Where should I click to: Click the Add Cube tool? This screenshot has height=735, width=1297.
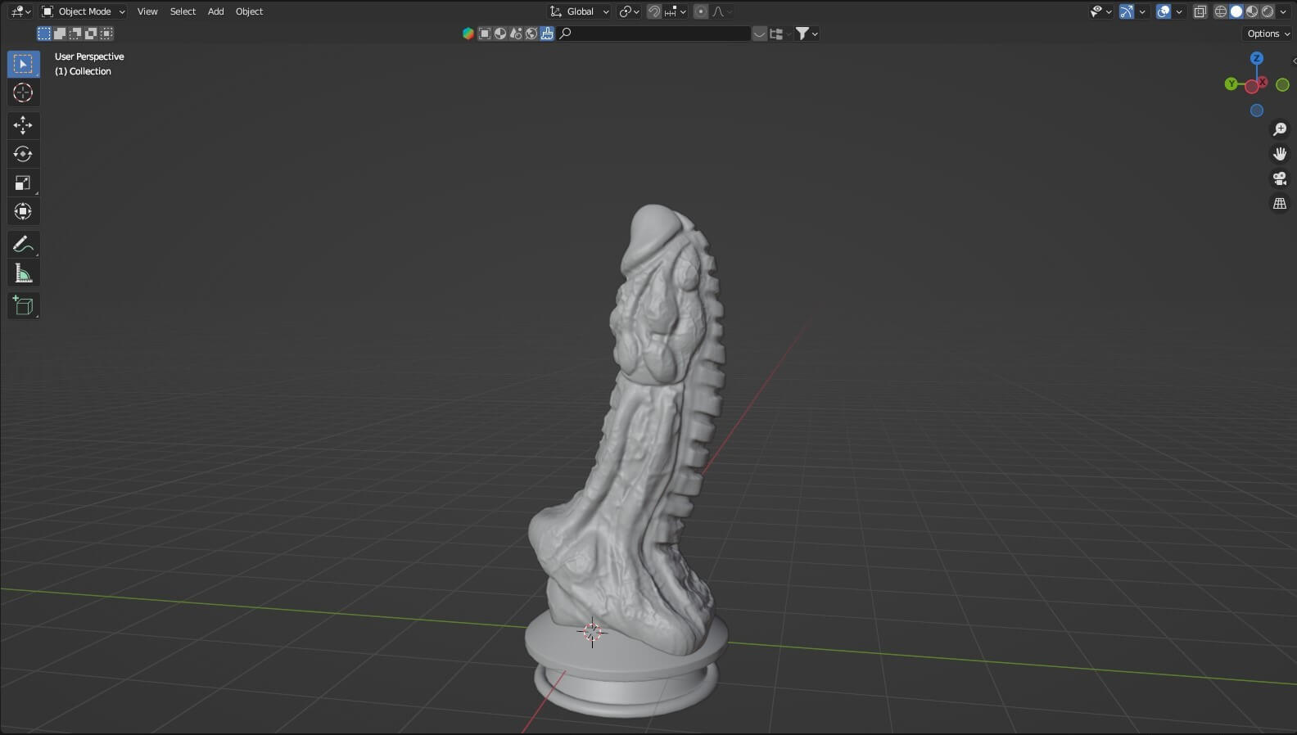23,306
